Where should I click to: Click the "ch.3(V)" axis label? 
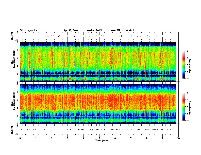(x=12, y=130)
